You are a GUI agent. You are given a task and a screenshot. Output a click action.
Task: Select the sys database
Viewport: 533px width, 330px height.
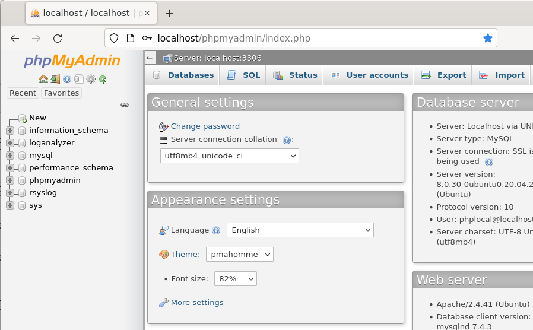pyautogui.click(x=36, y=205)
